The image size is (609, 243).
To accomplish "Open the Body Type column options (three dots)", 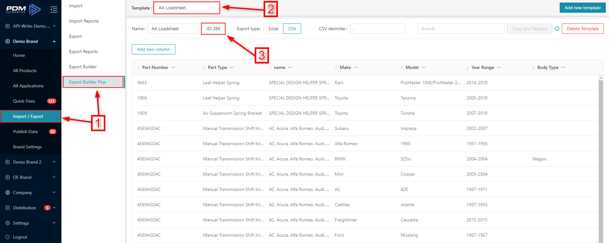I will tap(563, 67).
